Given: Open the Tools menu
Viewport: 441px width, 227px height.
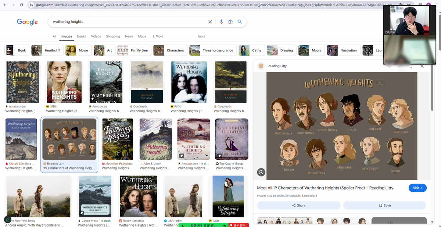Looking at the screenshot, I should pos(201,36).
